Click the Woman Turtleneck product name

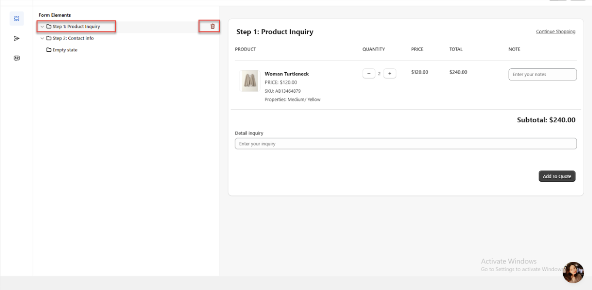(286, 74)
